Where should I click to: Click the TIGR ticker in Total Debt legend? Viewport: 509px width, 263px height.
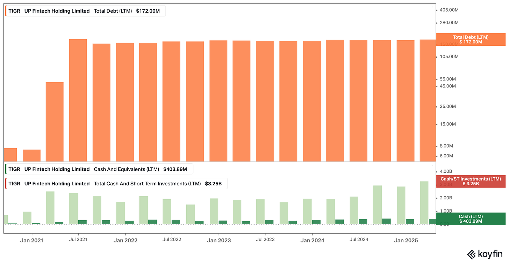tap(14, 11)
